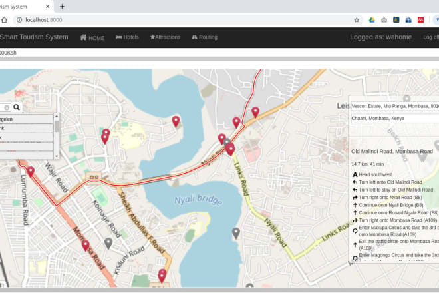The image size is (439, 293).
Task: Select step 'Turn left to stay on Old Malindi Road'
Action: pos(396,190)
